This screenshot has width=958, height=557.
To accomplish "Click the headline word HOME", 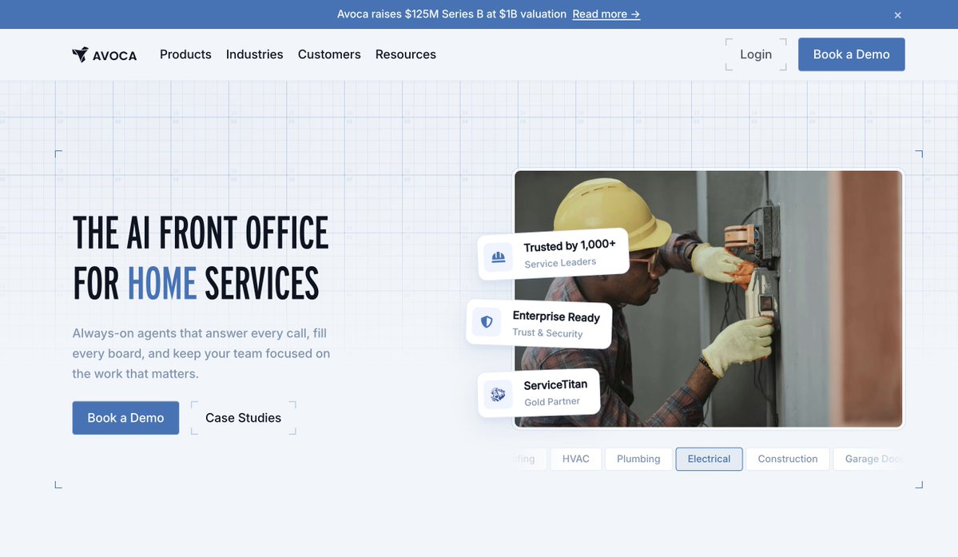I will coord(162,284).
